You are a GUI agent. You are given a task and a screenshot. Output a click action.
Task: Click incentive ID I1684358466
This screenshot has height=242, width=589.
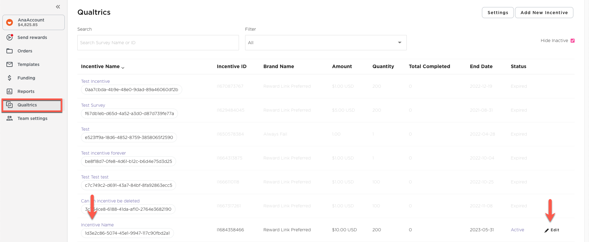[230, 230]
